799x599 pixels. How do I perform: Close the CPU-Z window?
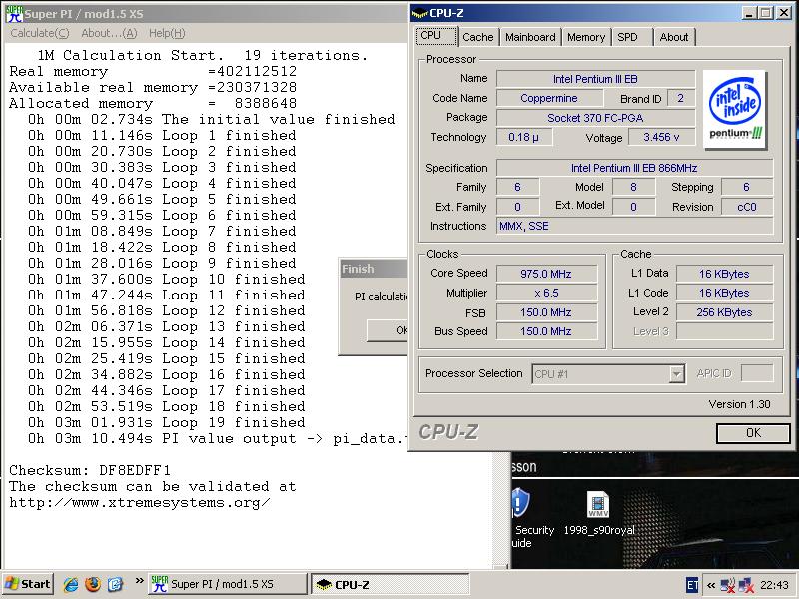tap(784, 13)
